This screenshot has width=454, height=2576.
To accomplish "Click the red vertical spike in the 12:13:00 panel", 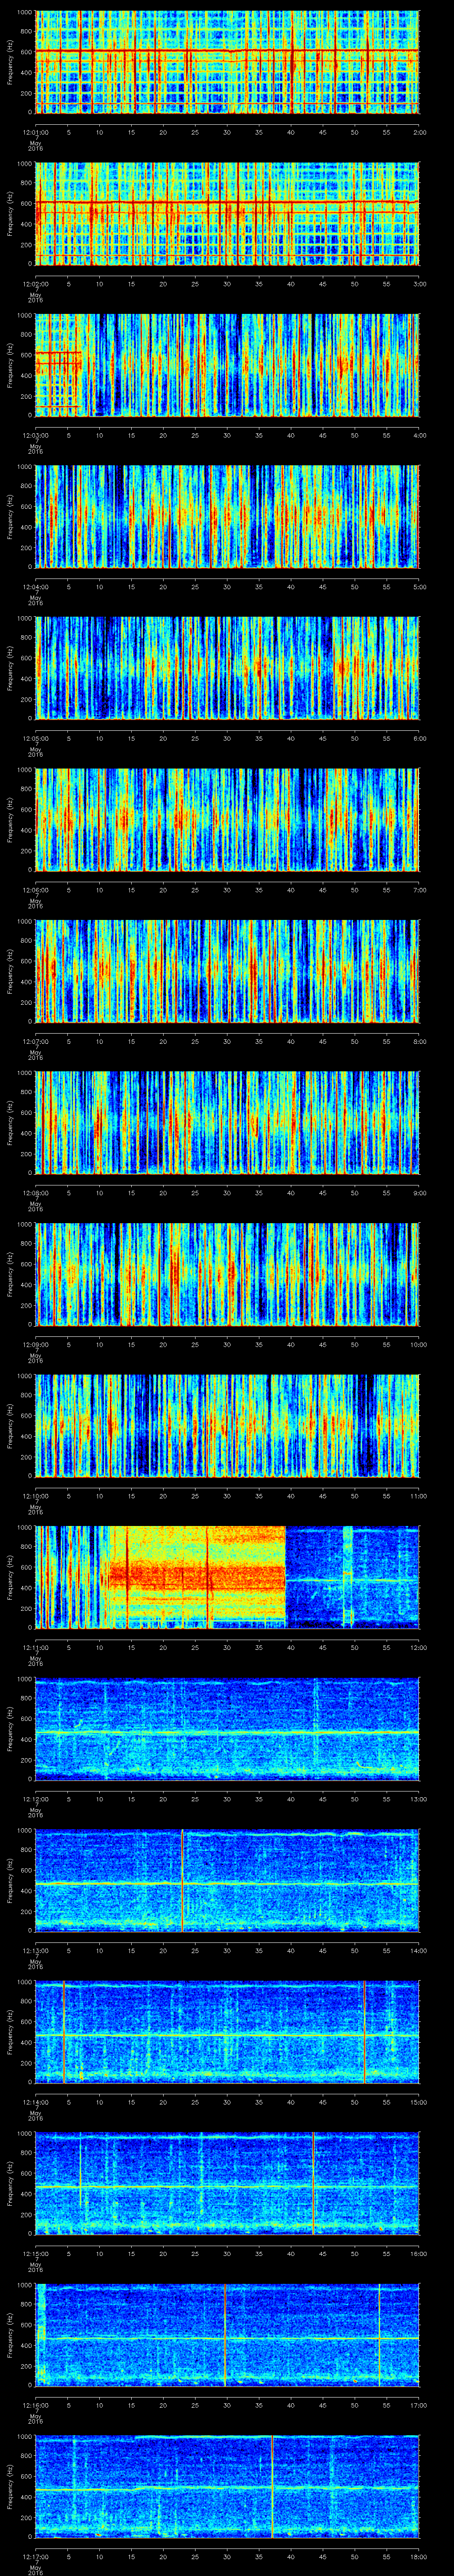I will [183, 1880].
